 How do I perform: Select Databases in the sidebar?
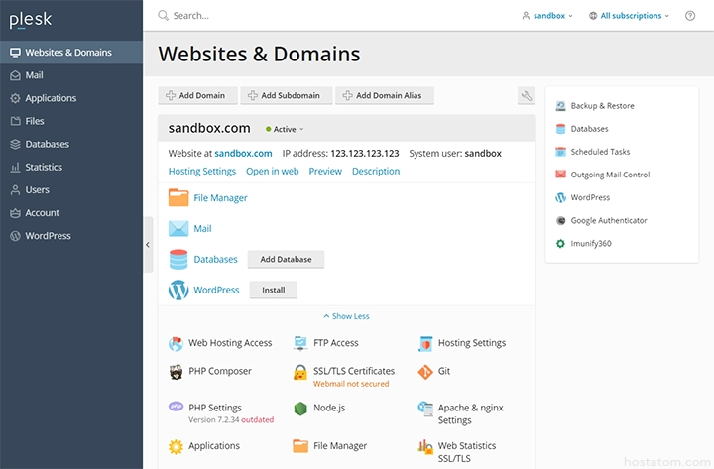click(x=71, y=144)
